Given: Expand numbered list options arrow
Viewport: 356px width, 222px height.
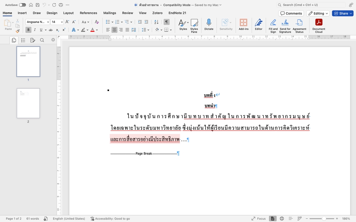Looking at the screenshot, I should [122, 22].
